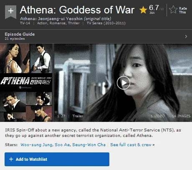
Task: Click the watchlist ribbon plus icon beside title
Action: click(11, 12)
